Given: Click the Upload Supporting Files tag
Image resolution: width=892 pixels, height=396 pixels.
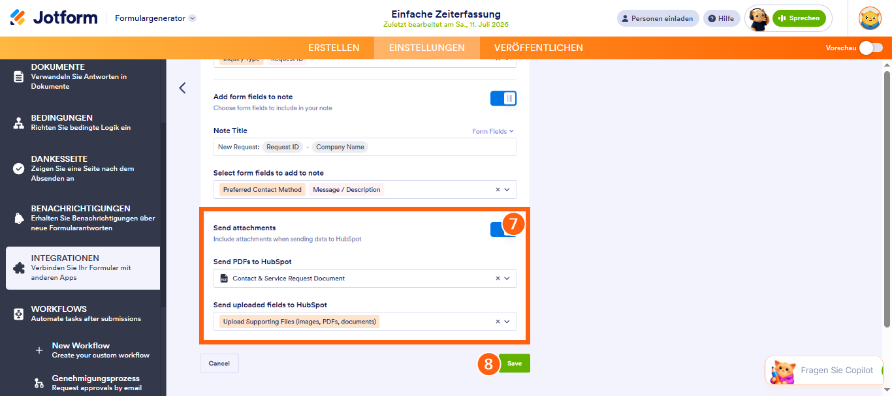Looking at the screenshot, I should (300, 322).
